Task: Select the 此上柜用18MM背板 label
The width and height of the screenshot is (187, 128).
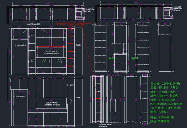Action: pyautogui.click(x=33, y=24)
